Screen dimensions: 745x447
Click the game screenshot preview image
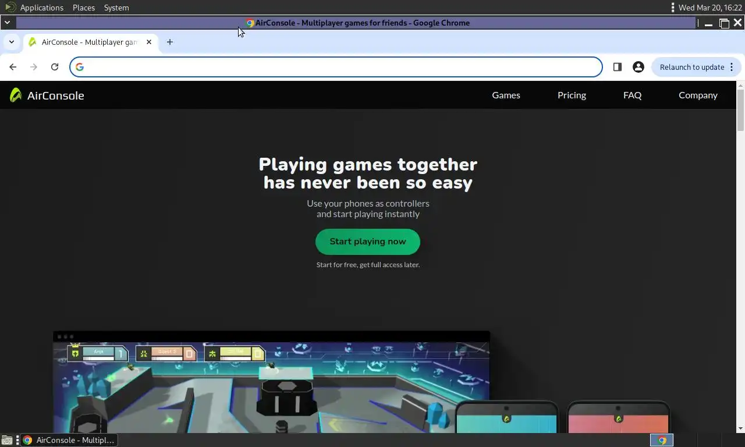[x=271, y=382]
